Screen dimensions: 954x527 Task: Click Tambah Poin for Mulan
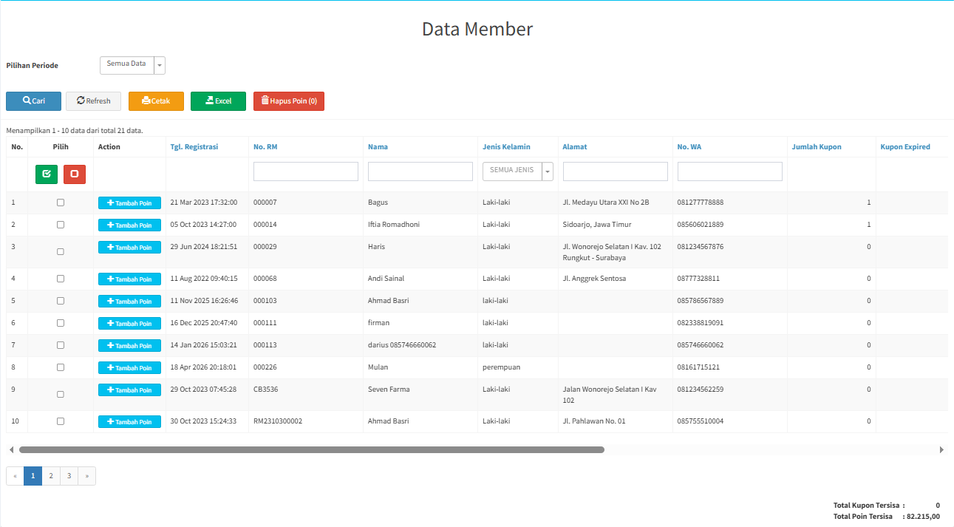[129, 368]
